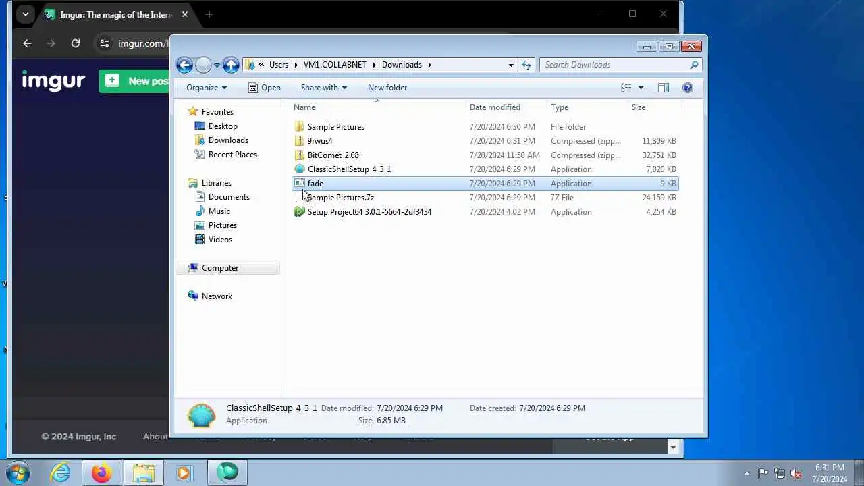Open the address bar history dropdown
The width and height of the screenshot is (864, 486).
[x=511, y=65]
